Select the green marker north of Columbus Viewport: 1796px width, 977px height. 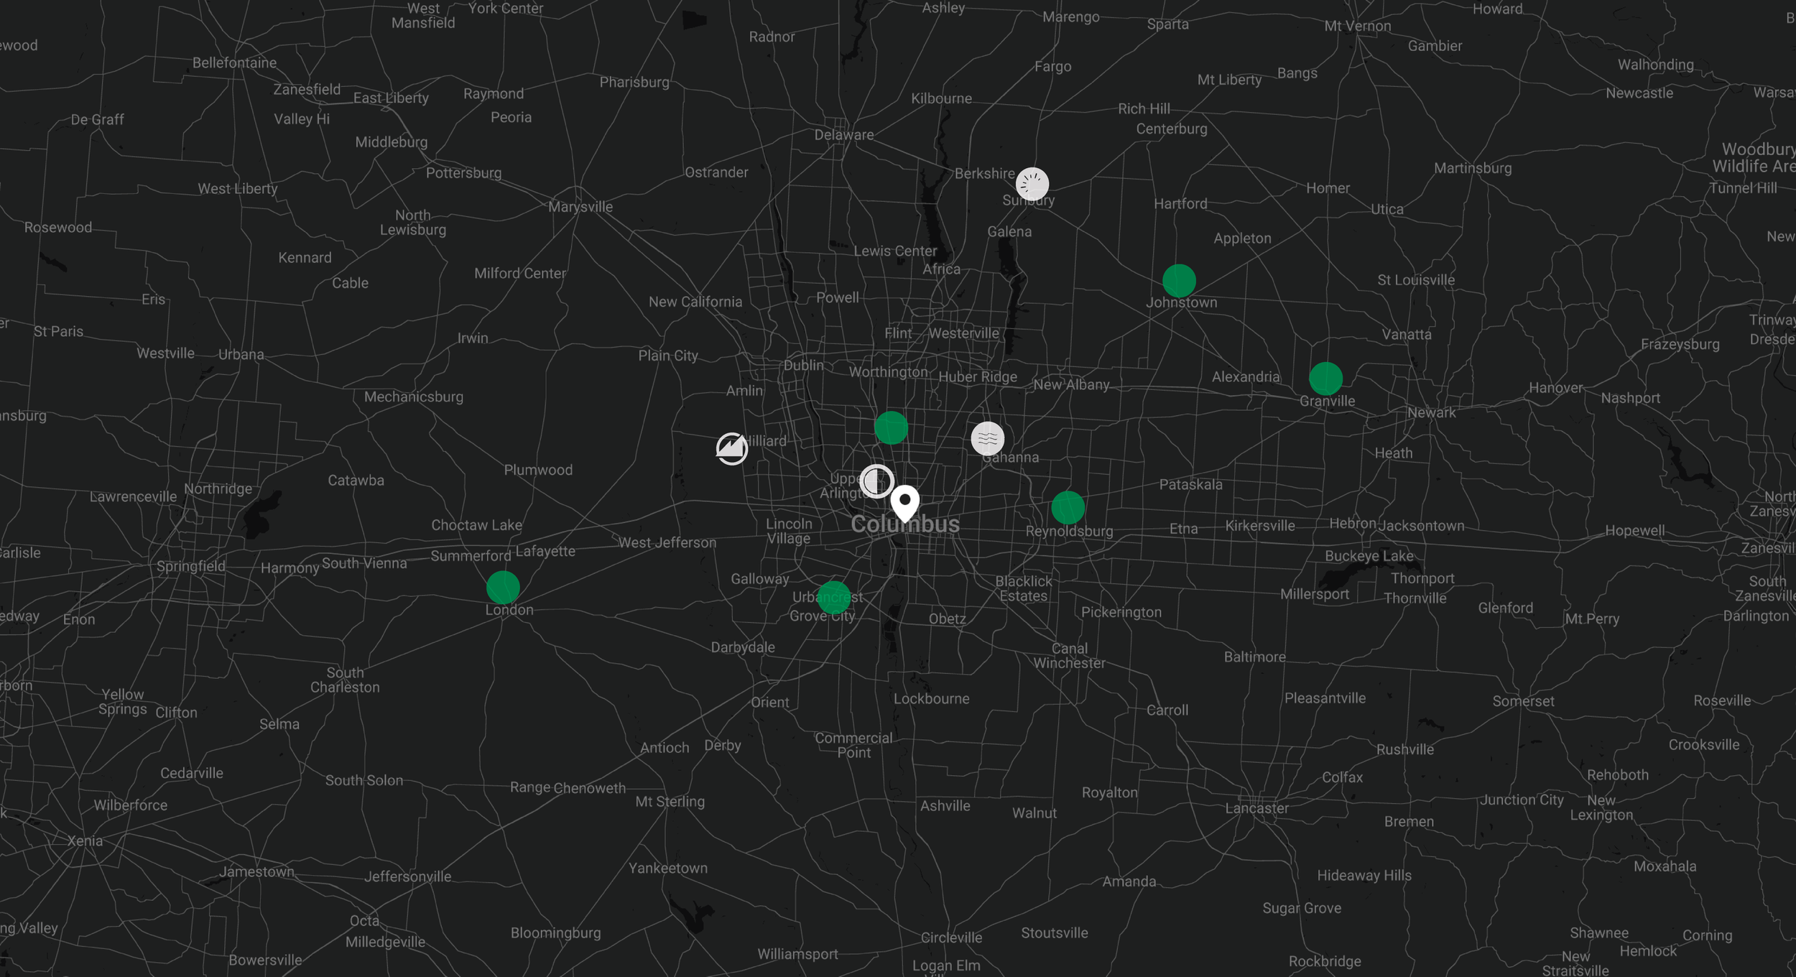coord(891,428)
